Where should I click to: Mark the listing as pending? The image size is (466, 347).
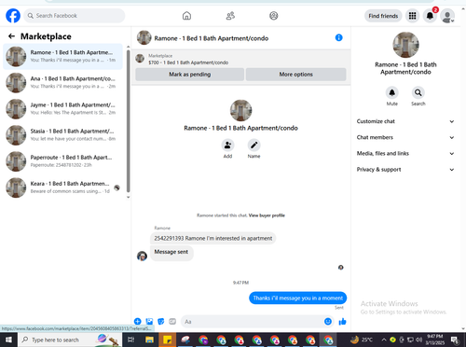point(189,75)
